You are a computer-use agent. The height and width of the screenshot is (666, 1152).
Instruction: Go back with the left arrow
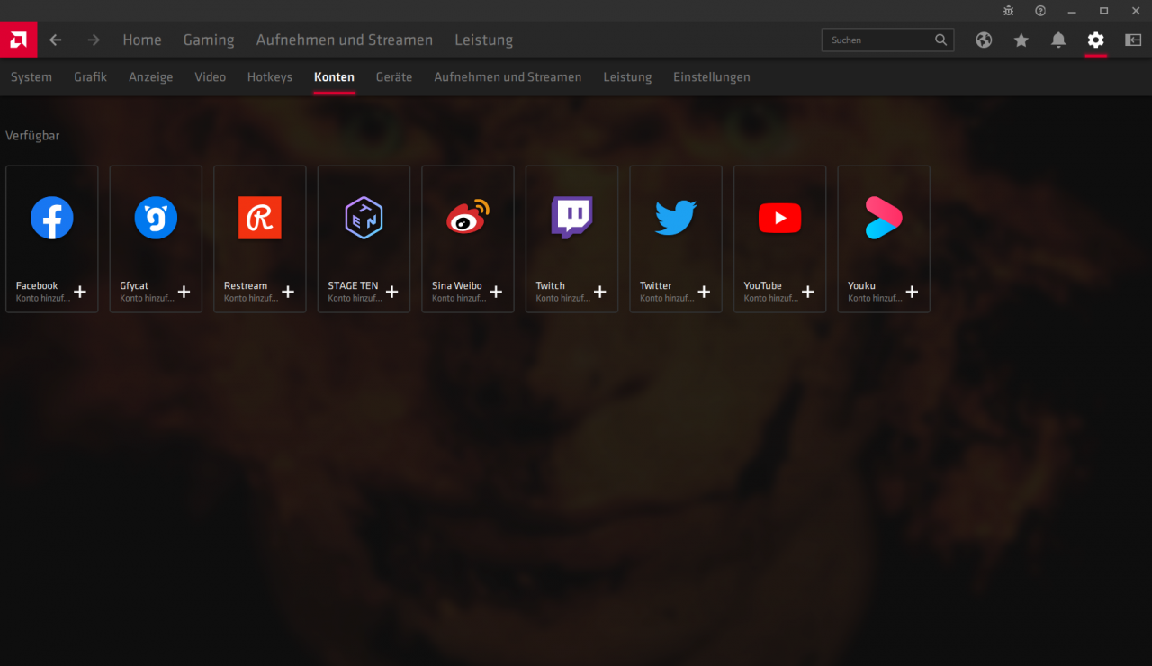click(56, 40)
